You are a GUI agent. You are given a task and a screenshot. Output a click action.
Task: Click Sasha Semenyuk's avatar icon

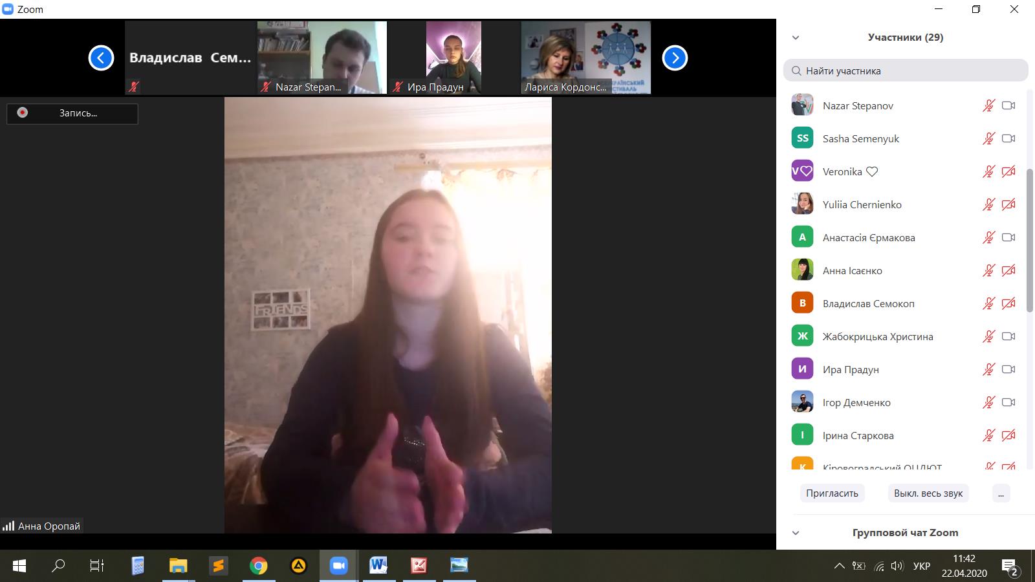click(x=802, y=138)
